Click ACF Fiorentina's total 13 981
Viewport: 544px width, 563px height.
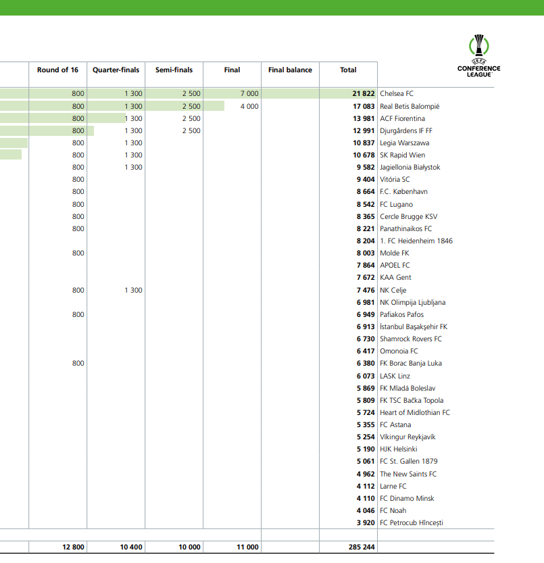pos(364,118)
